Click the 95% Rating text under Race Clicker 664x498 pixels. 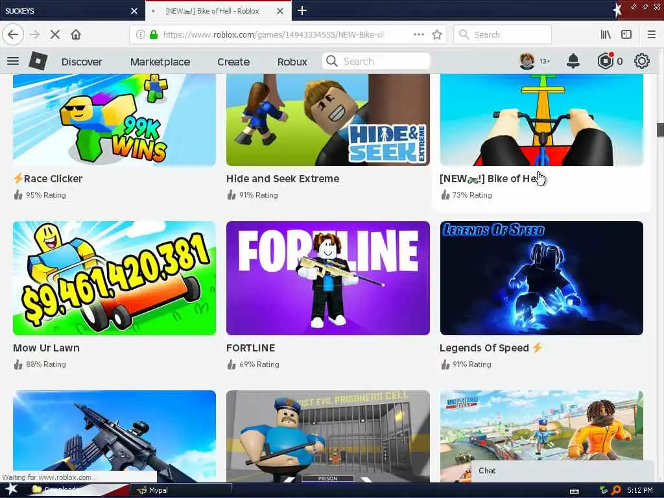click(46, 195)
